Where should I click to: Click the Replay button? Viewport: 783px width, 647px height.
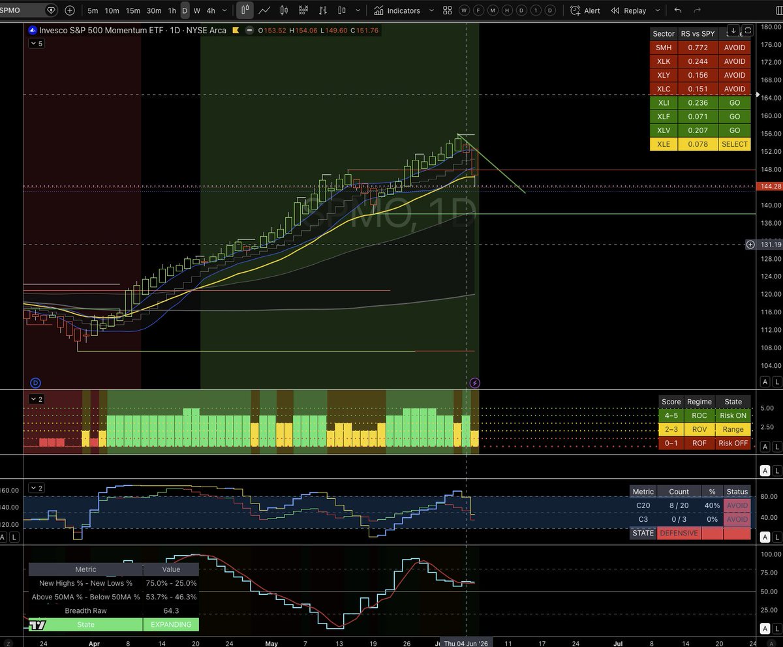628,10
